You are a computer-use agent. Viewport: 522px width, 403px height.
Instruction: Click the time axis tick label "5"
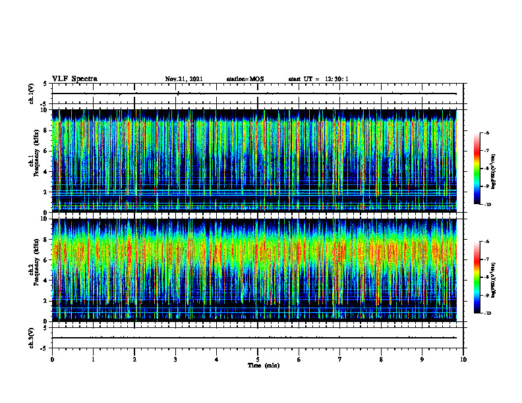tap(258, 360)
